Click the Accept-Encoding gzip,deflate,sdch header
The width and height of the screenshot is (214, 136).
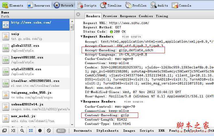(119, 50)
